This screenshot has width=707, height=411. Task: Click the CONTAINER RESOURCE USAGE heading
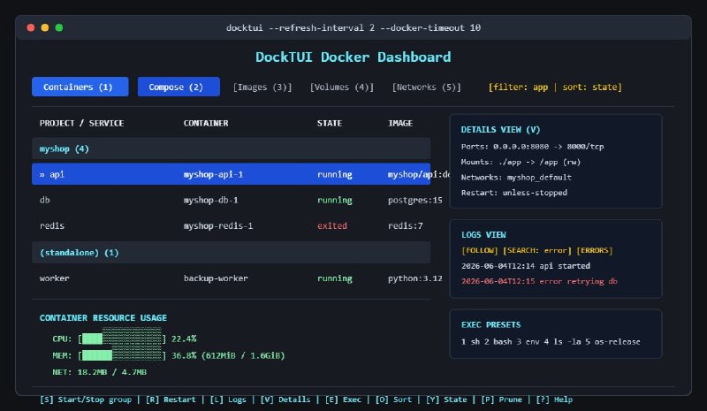pos(103,318)
